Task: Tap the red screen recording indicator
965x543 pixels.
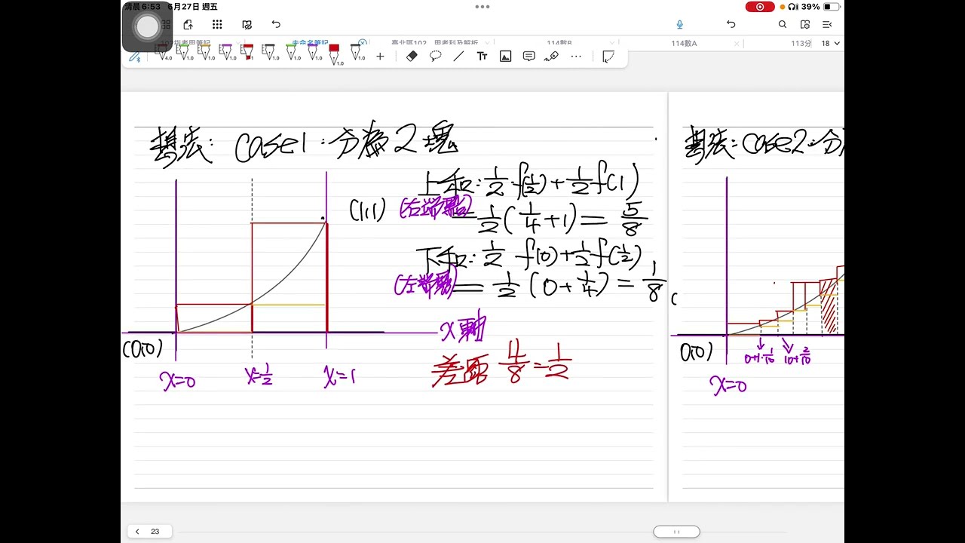Action: coord(760,7)
